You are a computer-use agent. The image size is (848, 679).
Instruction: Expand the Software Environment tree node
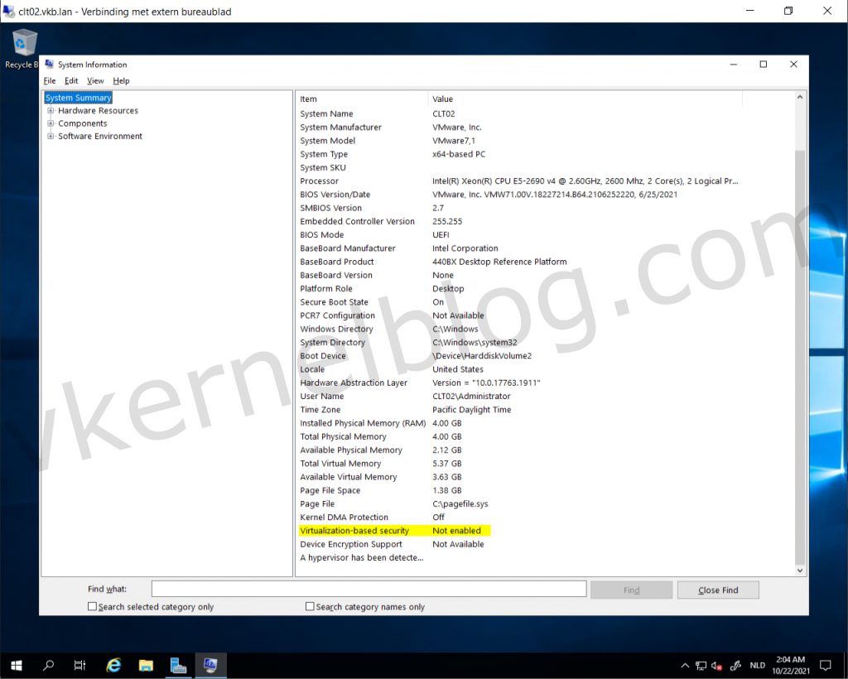(x=51, y=137)
